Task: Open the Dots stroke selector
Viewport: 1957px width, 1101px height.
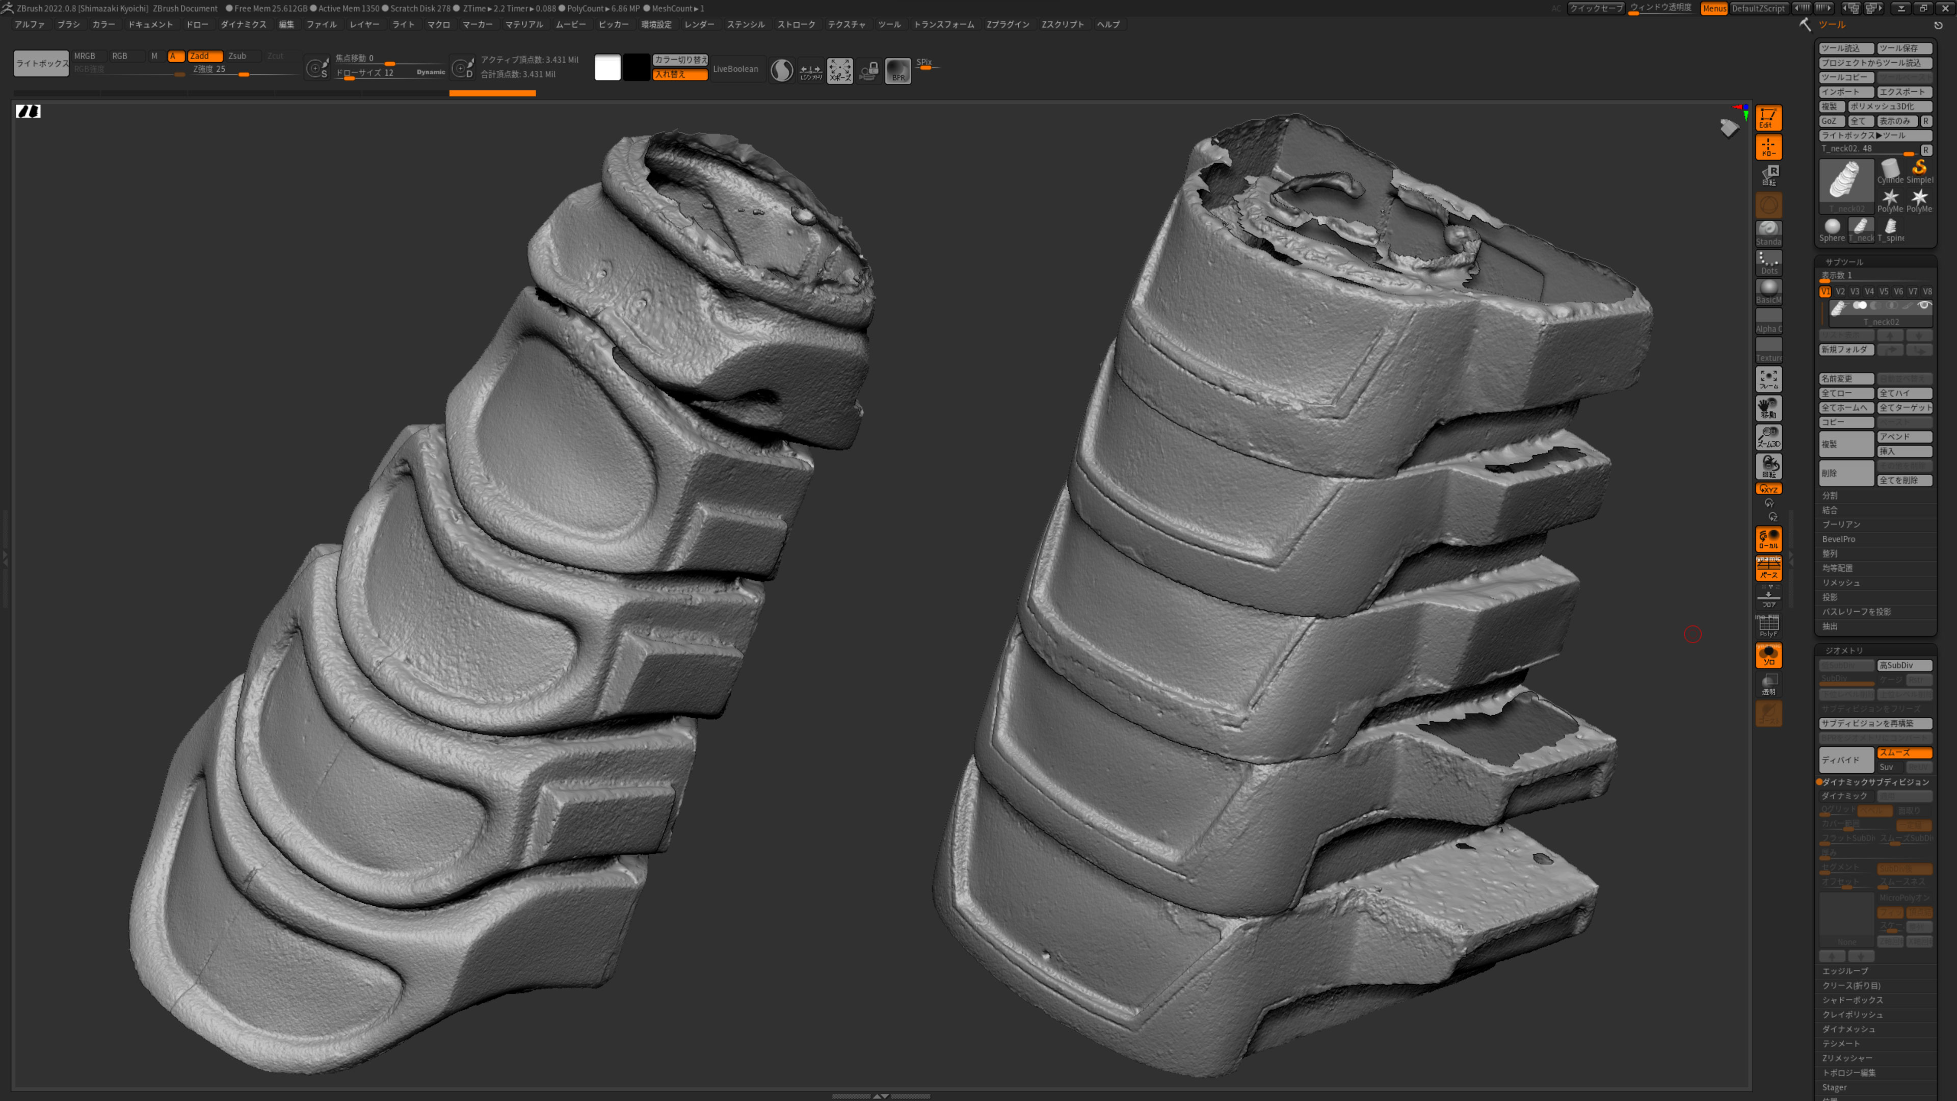Action: click(1768, 262)
